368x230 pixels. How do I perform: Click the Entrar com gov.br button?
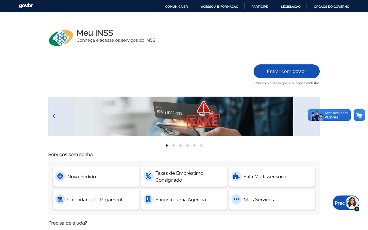286,71
